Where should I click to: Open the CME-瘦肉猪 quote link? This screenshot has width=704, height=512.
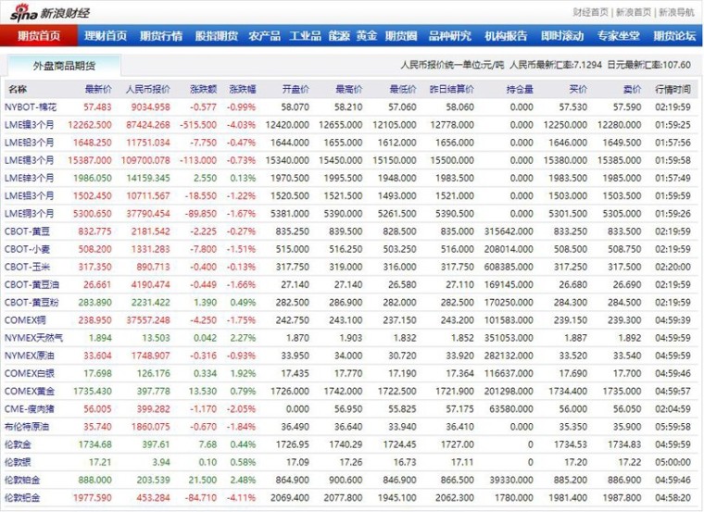pyautogui.click(x=30, y=409)
